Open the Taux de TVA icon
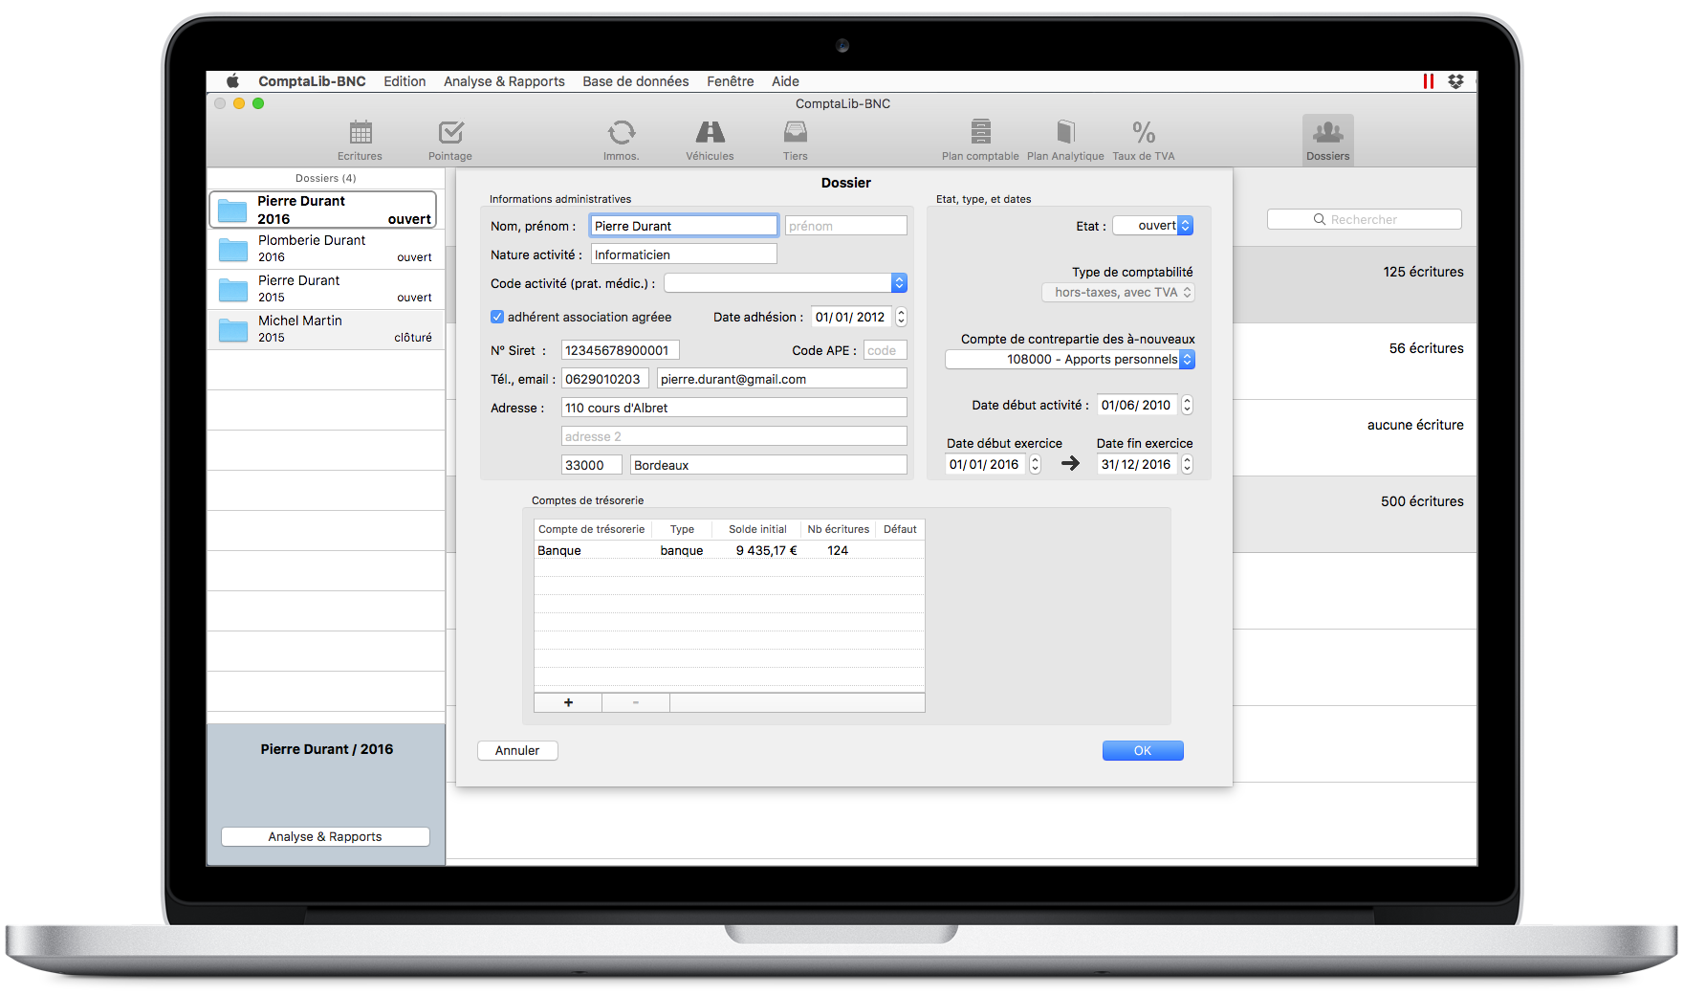1684x996 pixels. point(1144,140)
